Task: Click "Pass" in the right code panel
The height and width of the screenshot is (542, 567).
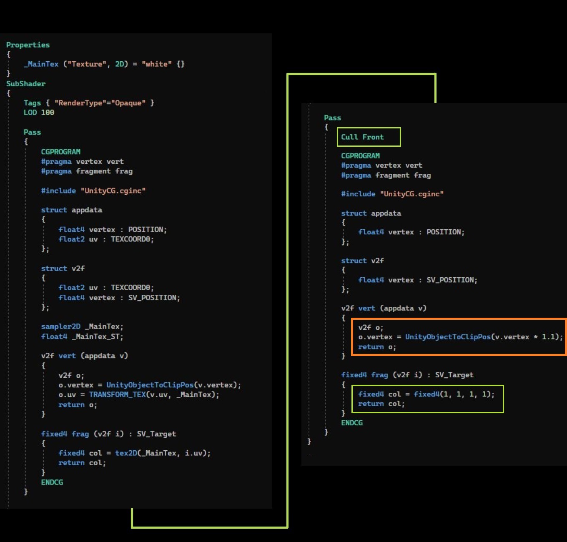Action: coord(333,118)
